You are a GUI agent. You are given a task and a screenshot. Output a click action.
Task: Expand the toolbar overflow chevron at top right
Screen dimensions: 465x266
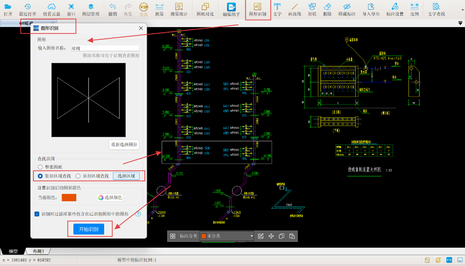pyautogui.click(x=462, y=10)
